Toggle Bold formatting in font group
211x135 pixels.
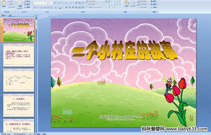[35, 8]
